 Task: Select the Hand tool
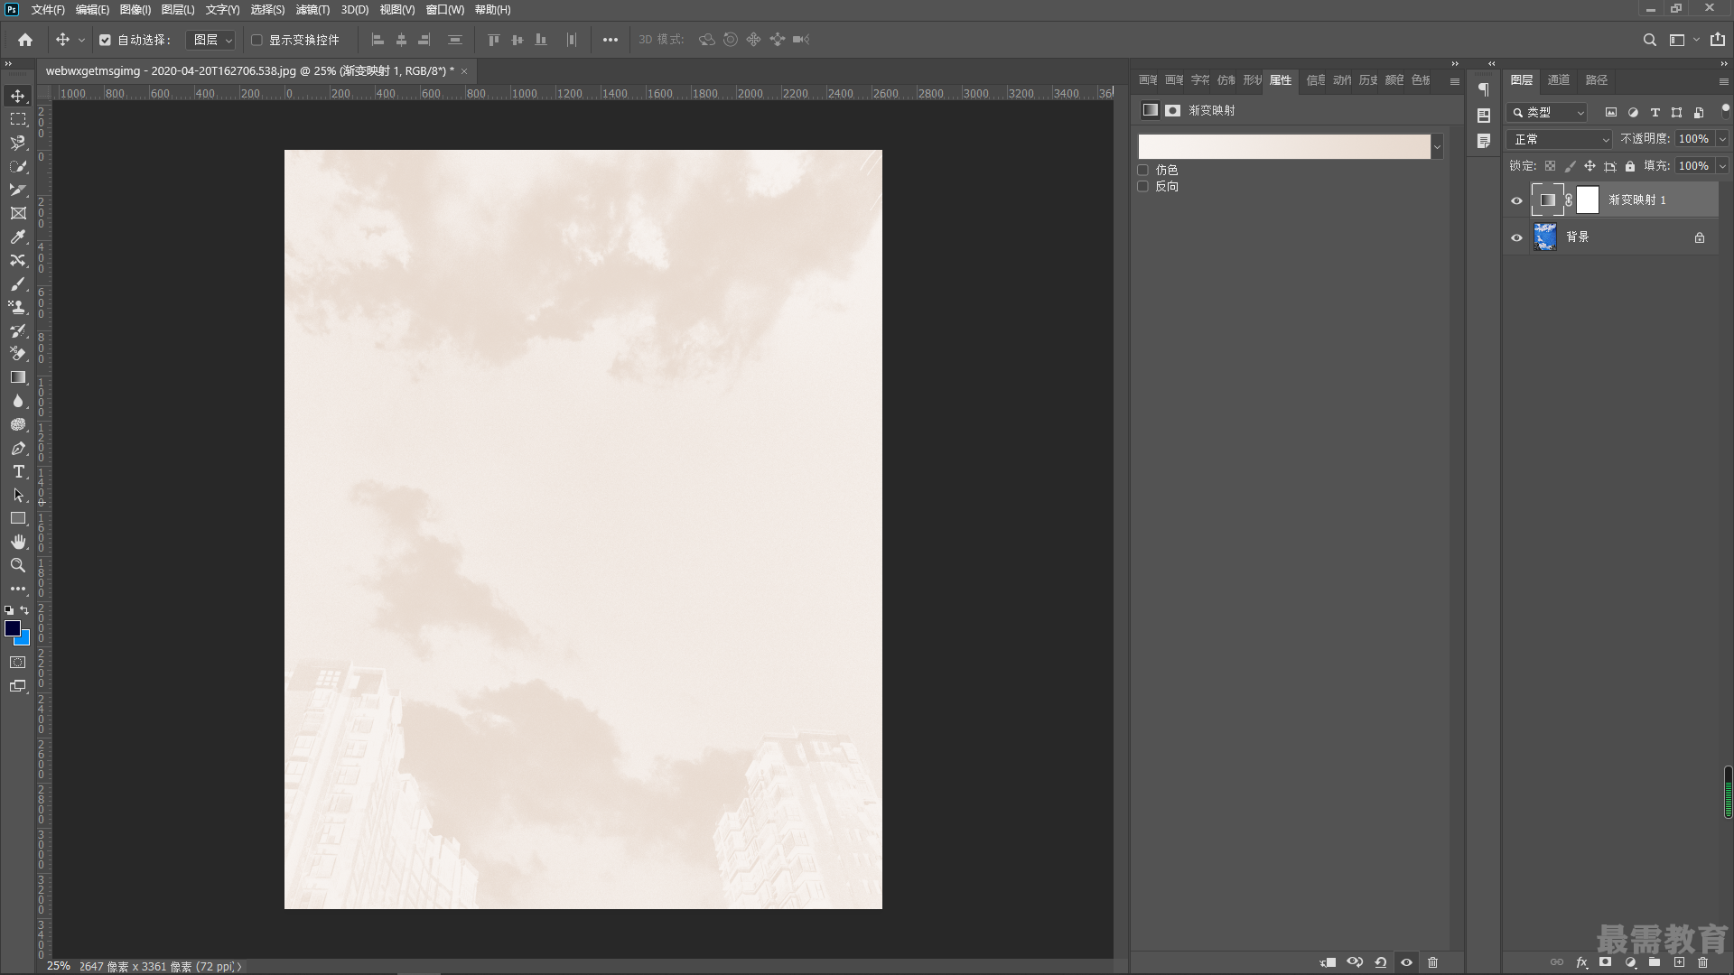coord(18,542)
